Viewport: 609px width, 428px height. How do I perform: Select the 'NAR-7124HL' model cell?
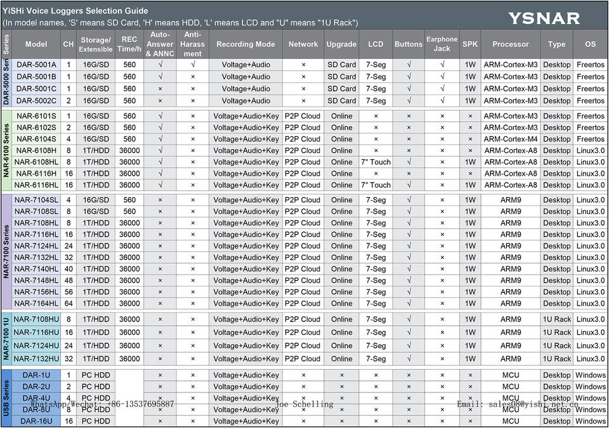click(x=36, y=246)
